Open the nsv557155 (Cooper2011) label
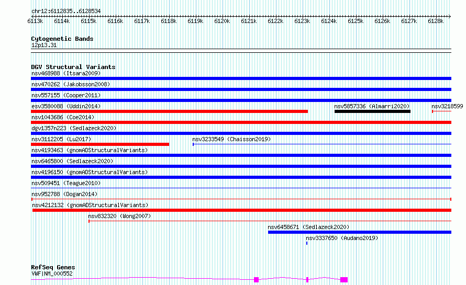This screenshot has height=285, width=466. click(x=66, y=95)
